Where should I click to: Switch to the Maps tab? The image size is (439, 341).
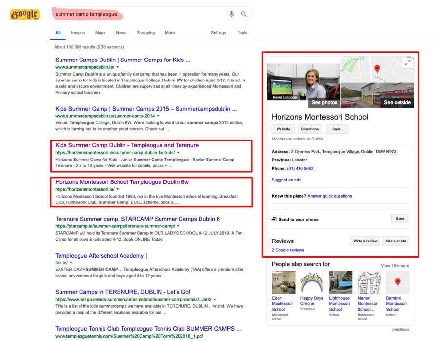click(100, 33)
